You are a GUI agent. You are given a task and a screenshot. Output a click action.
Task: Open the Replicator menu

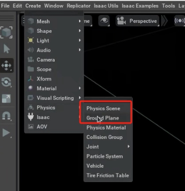point(79,6)
